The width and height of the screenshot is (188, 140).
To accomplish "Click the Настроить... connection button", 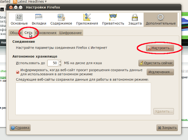I will (160, 48).
